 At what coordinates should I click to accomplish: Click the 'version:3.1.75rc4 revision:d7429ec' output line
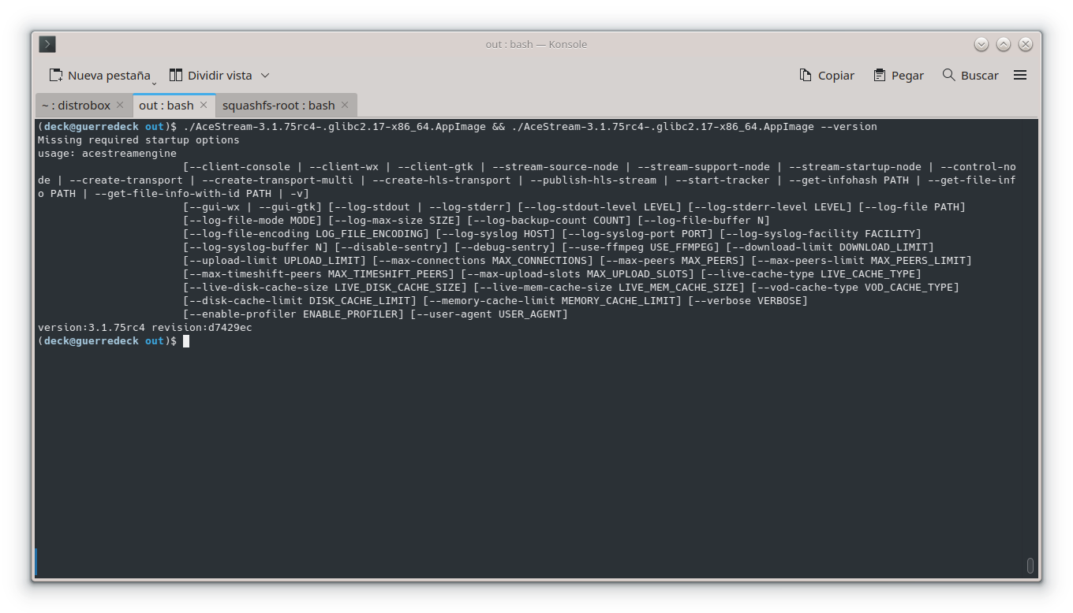(145, 328)
